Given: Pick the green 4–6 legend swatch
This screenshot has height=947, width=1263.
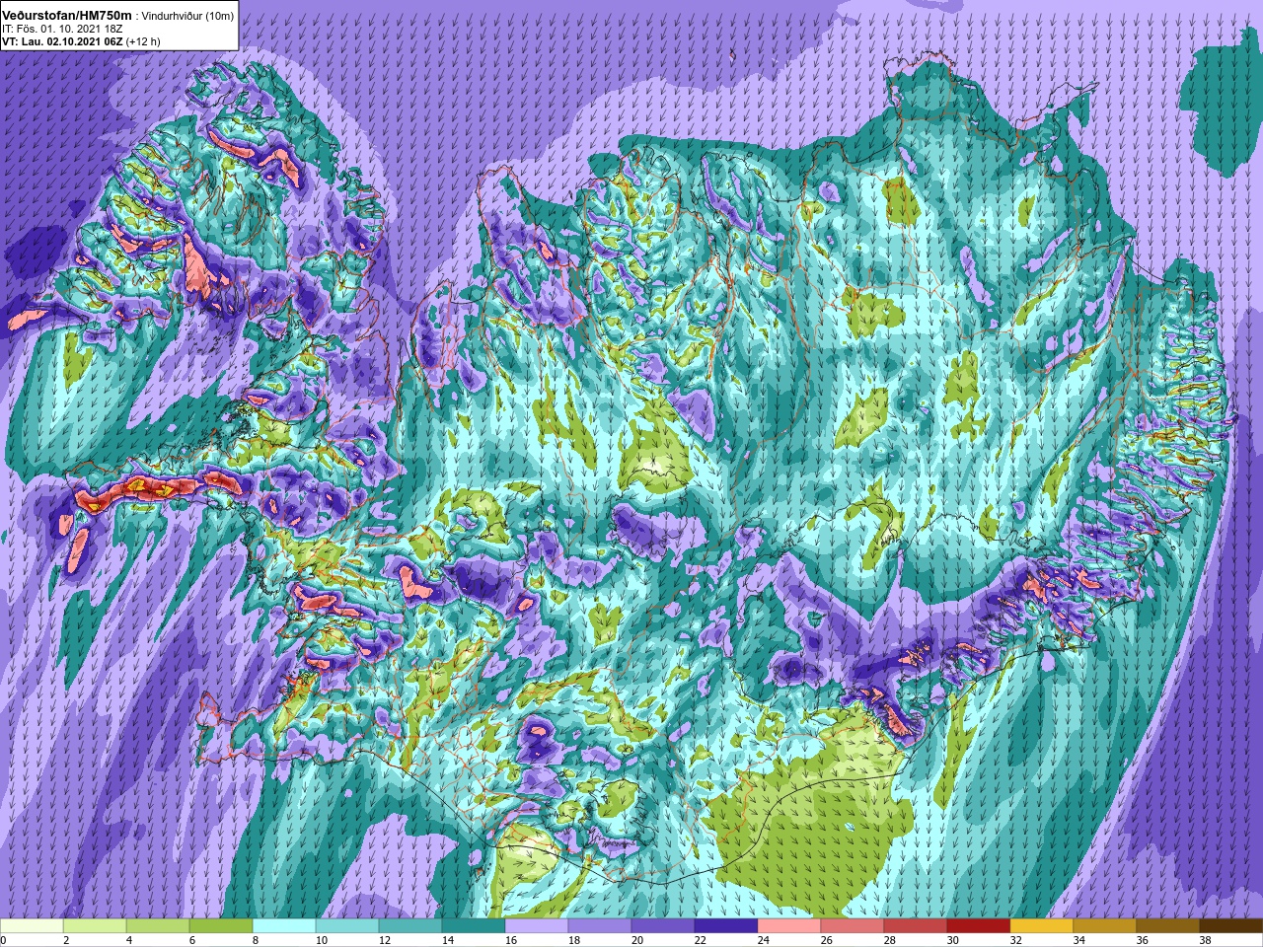Looking at the screenshot, I should 158,926.
